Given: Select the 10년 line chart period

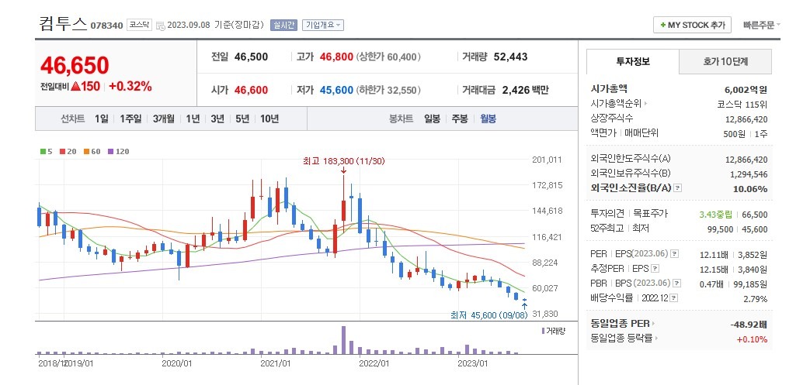Looking at the screenshot, I should point(269,119).
